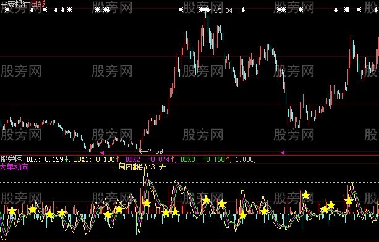Viewport: 379px width, 242px height.
Task: Click the 股旁网 indicator name before DDX
Action: (x=11, y=159)
